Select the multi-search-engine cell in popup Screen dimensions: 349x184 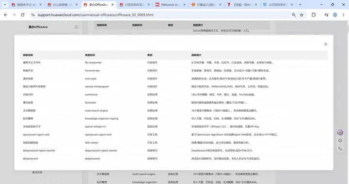96,111
